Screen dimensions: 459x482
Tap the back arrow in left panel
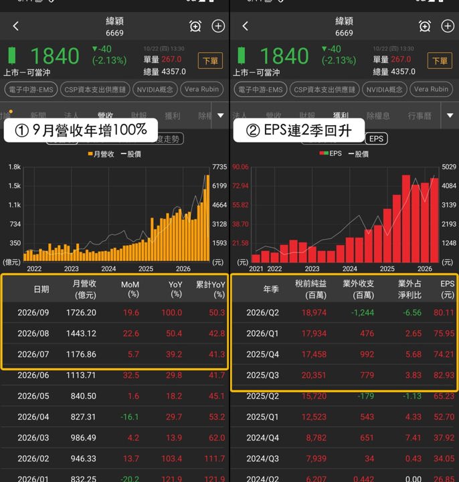tap(16, 26)
